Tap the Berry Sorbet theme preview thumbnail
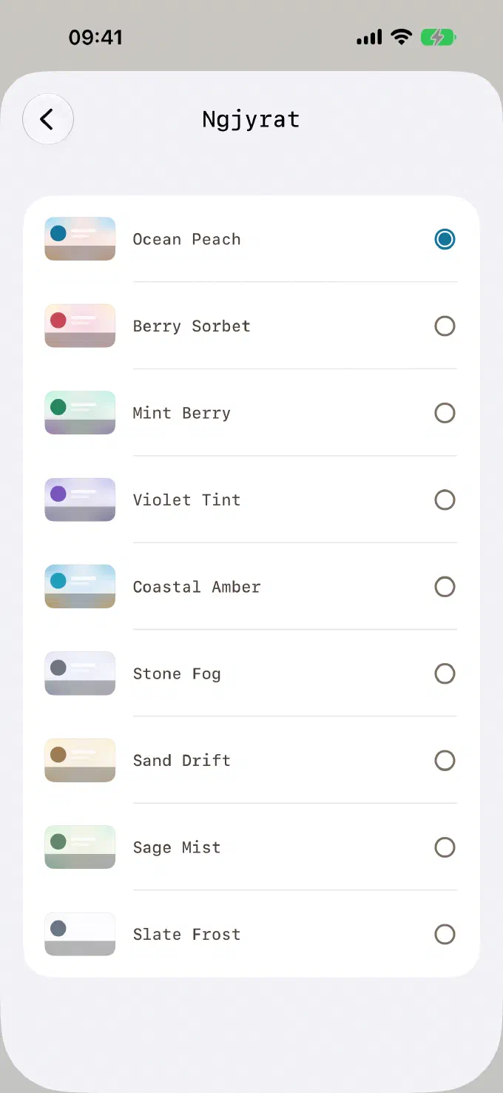The height and width of the screenshot is (1093, 503). [80, 326]
